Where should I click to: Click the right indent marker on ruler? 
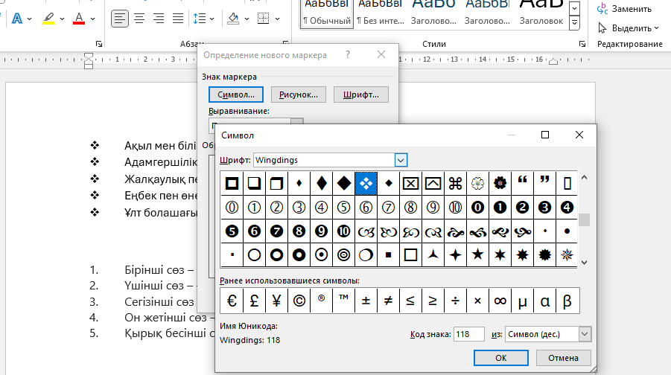coord(553,61)
